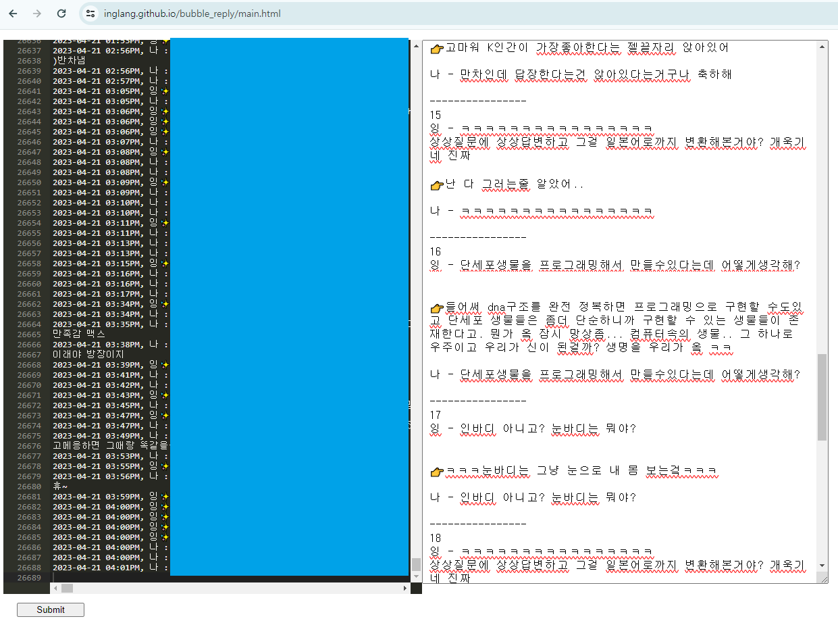Click the up arrow of the right text area scrollbar

pos(822,46)
